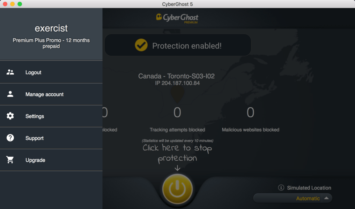Click the Logout people icon

10,72
